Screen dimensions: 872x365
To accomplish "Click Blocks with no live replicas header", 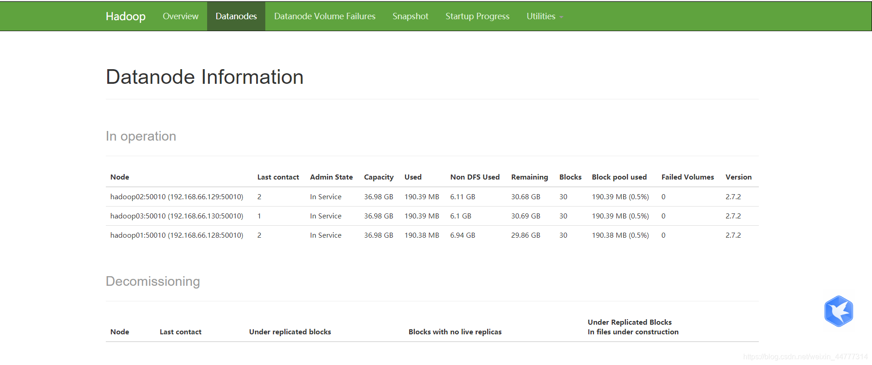I will point(455,332).
